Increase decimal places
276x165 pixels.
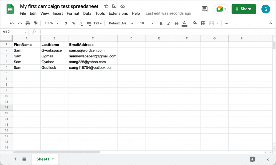coord(89,23)
